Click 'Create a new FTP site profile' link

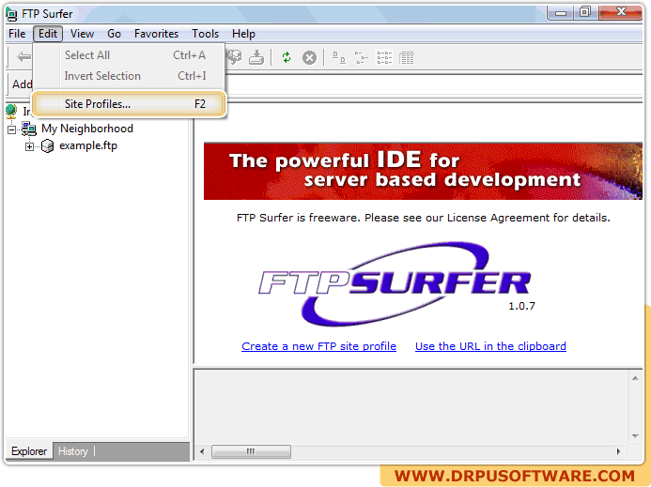coord(318,346)
